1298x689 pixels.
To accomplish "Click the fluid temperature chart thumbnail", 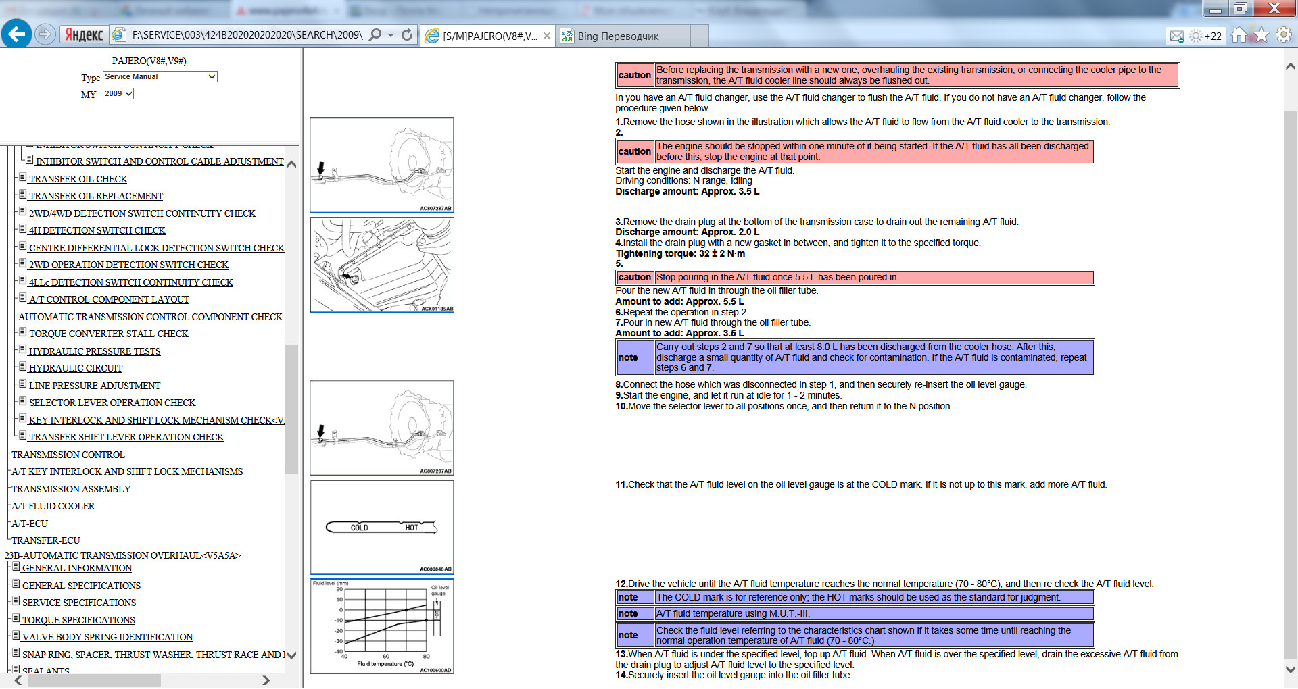I will pos(382,626).
